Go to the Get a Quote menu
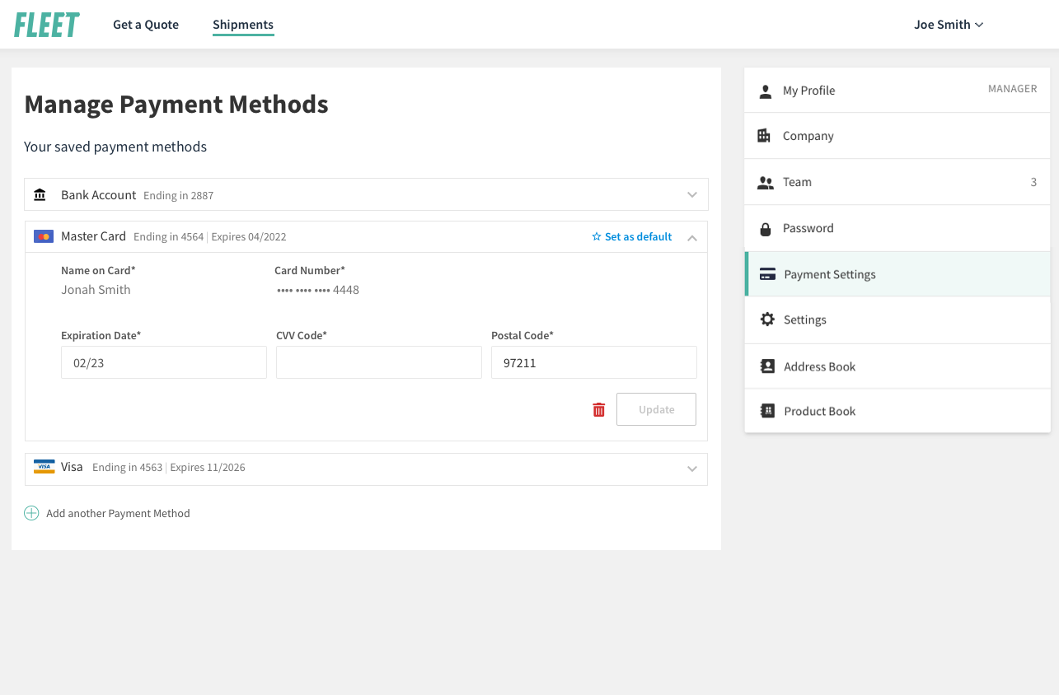Image resolution: width=1059 pixels, height=695 pixels. pyautogui.click(x=146, y=25)
